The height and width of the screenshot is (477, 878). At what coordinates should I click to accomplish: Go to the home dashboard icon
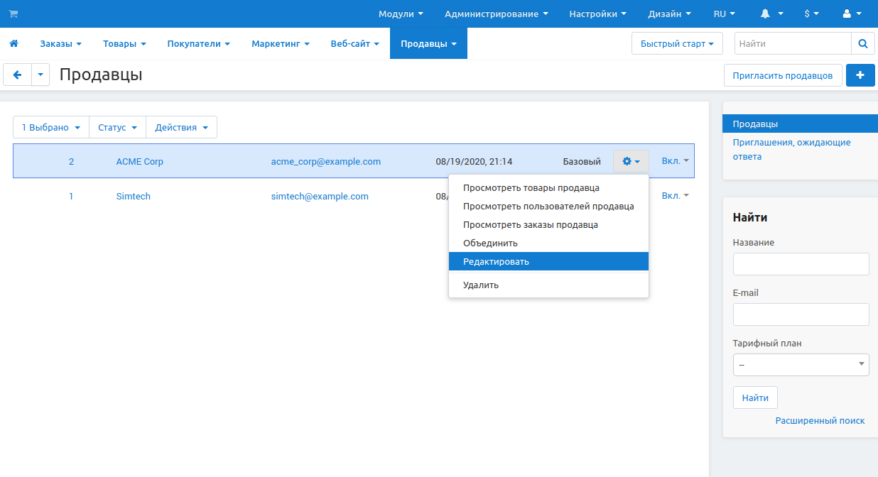tap(13, 44)
